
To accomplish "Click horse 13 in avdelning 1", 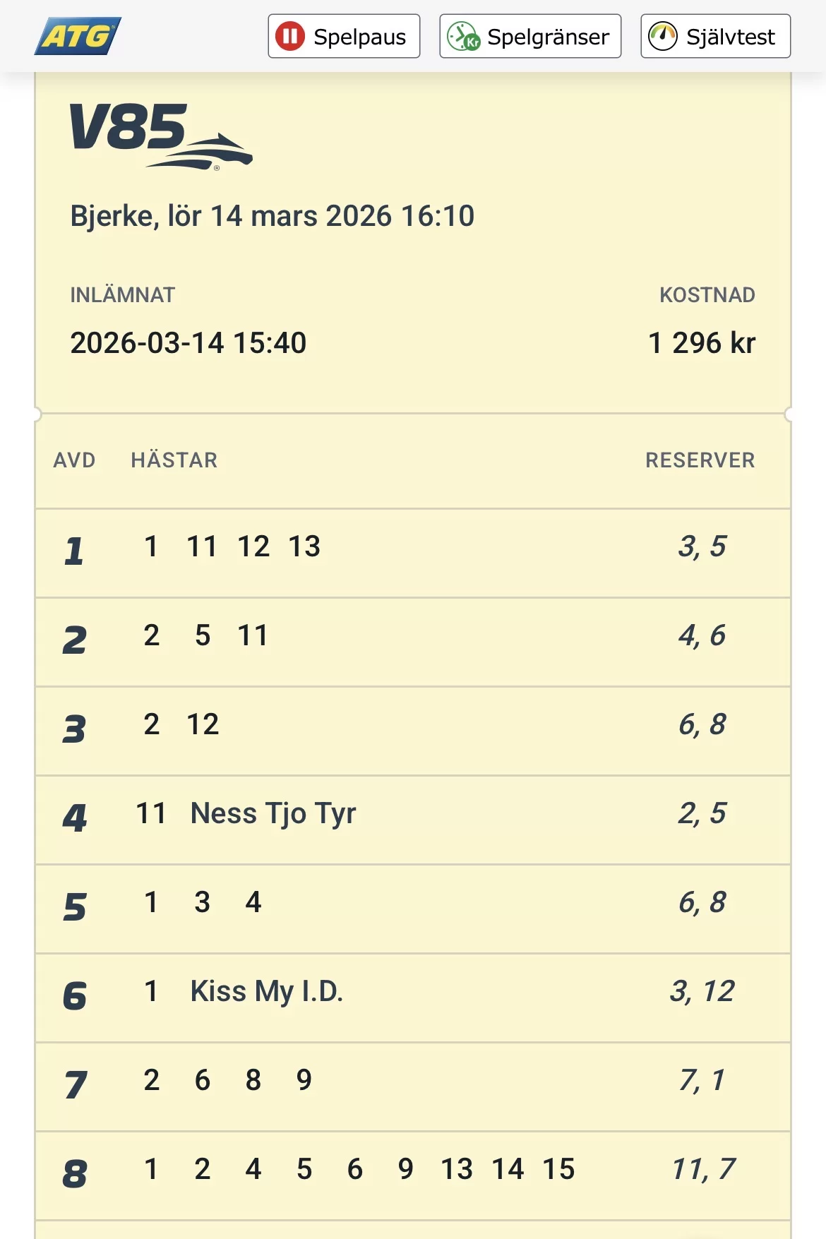I will point(304,546).
